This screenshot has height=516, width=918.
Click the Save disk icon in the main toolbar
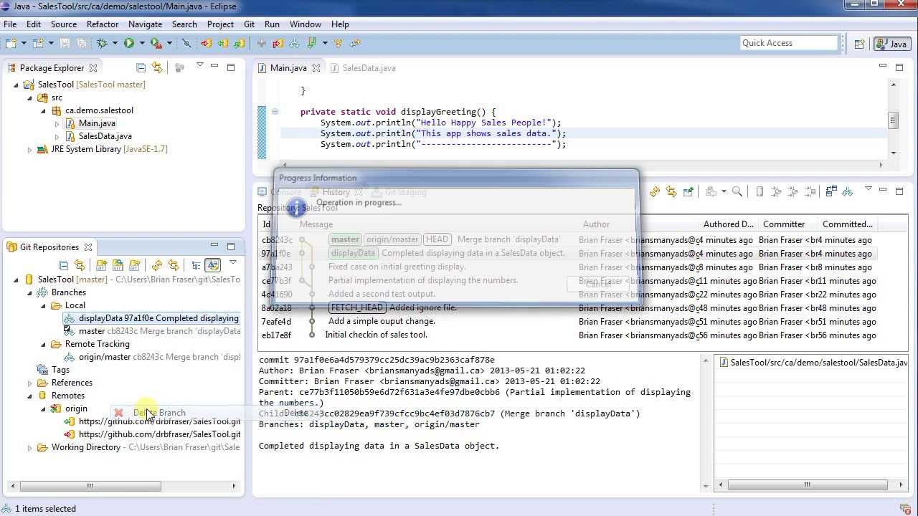tap(65, 43)
